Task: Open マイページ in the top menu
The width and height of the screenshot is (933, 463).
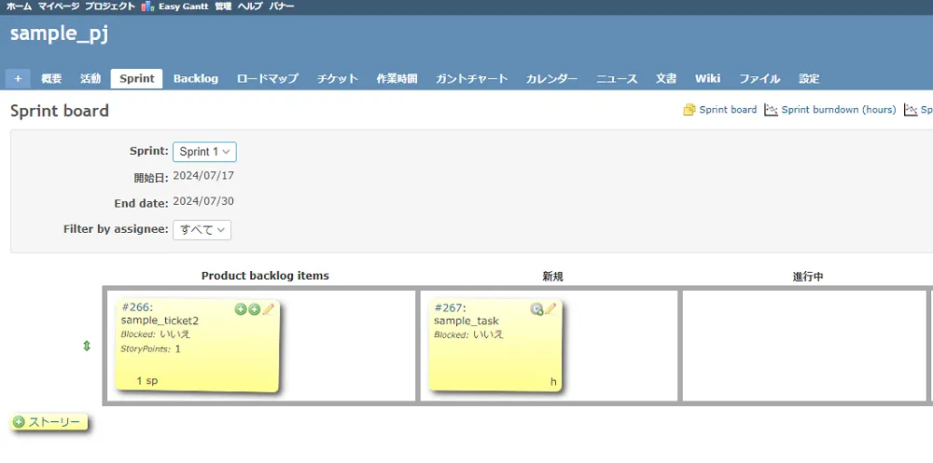Action: 58,7
